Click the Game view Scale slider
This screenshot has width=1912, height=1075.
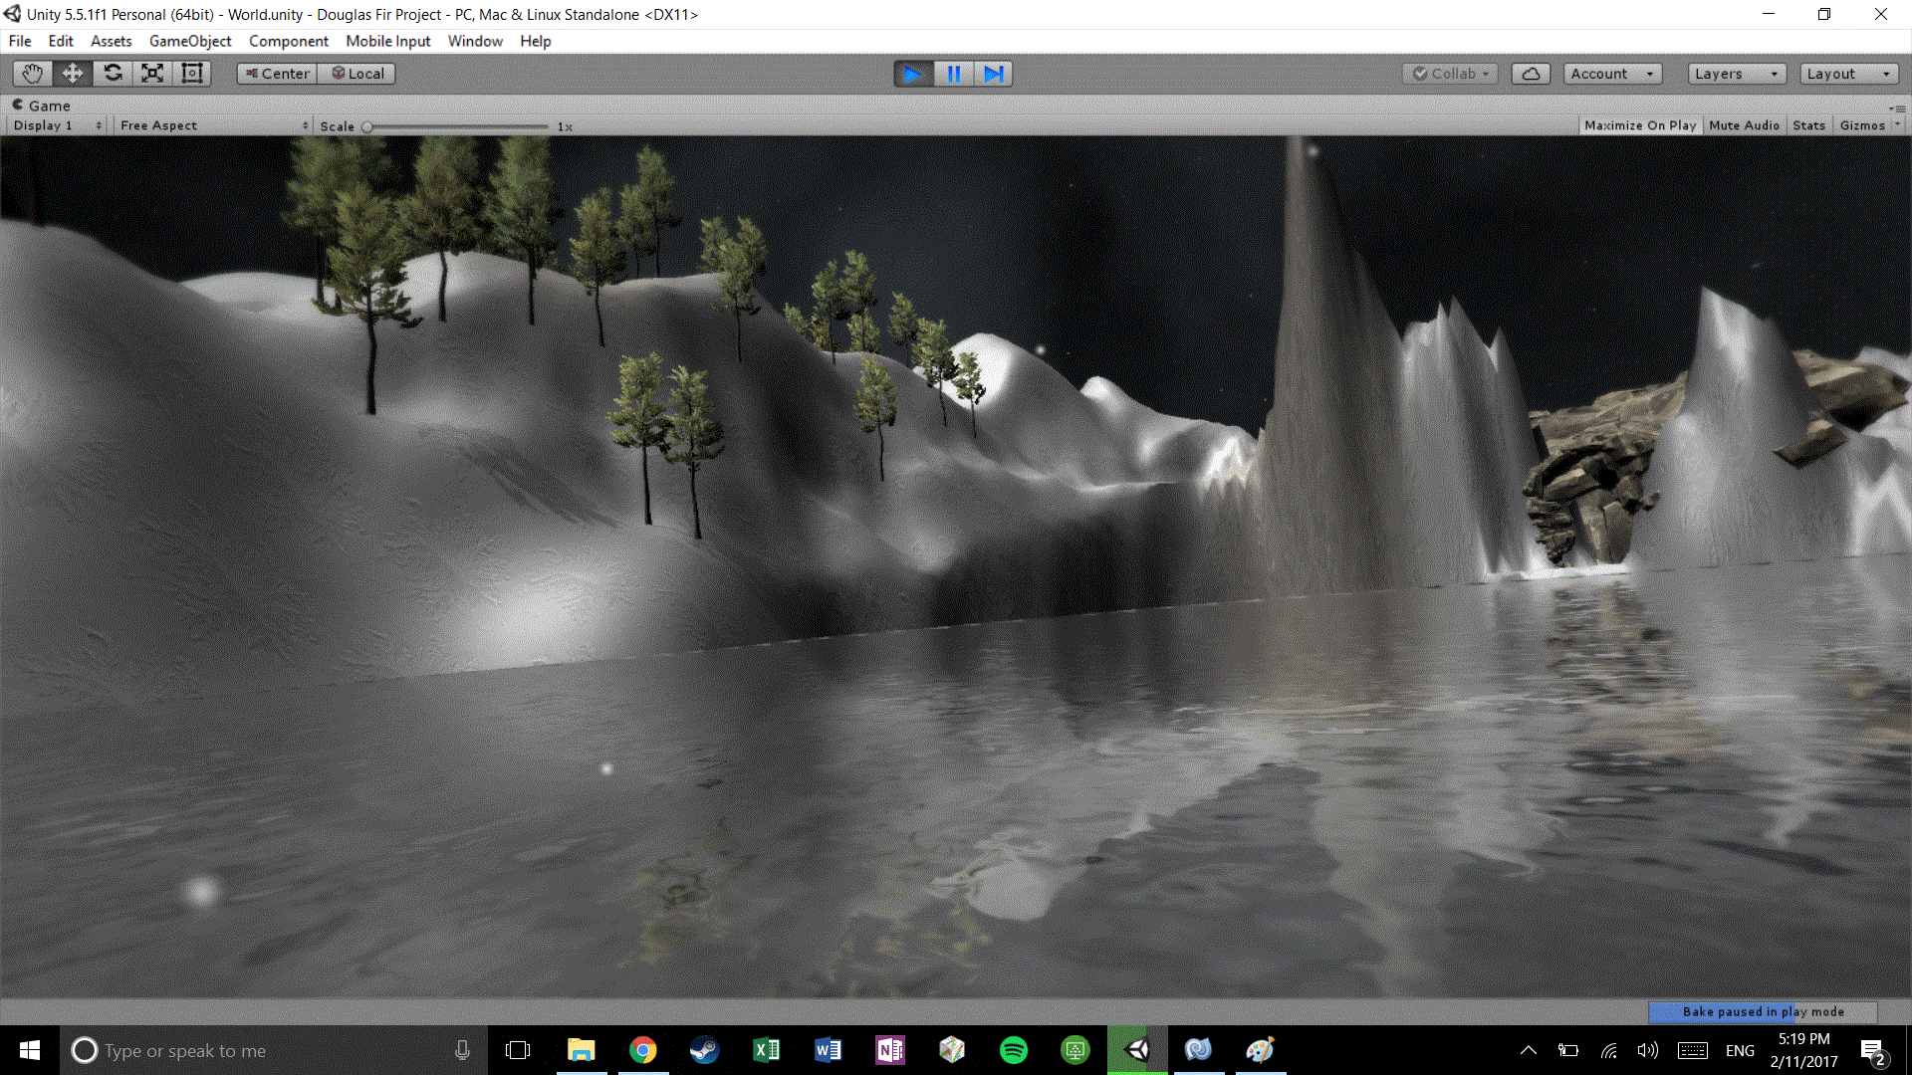coord(456,126)
